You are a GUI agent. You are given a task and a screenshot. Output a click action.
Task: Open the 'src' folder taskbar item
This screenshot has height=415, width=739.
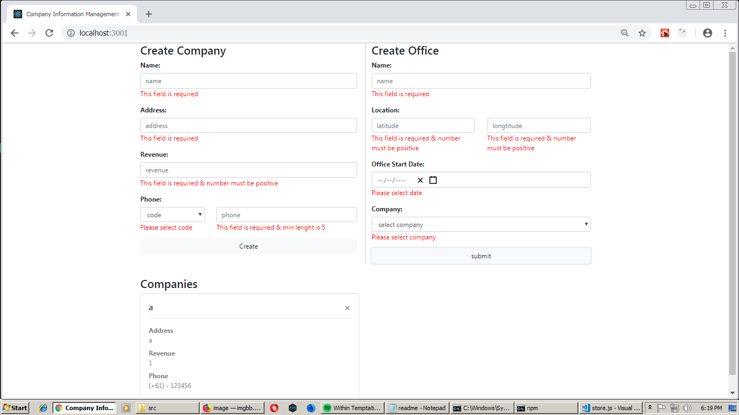pos(167,408)
